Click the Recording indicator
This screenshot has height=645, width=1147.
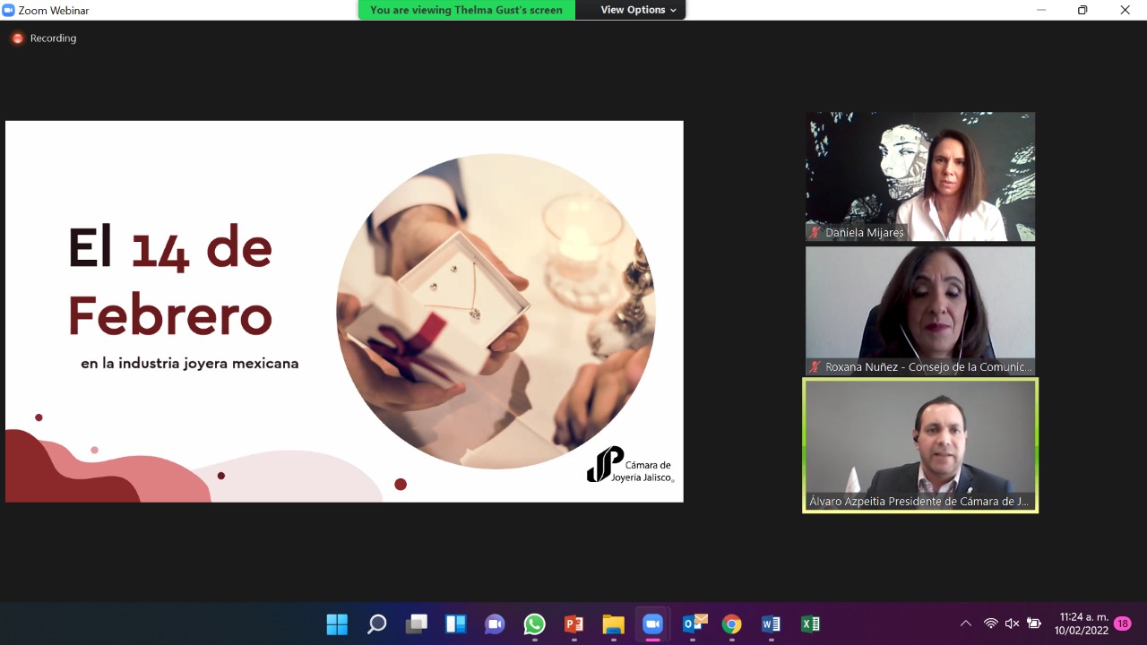[x=44, y=39]
